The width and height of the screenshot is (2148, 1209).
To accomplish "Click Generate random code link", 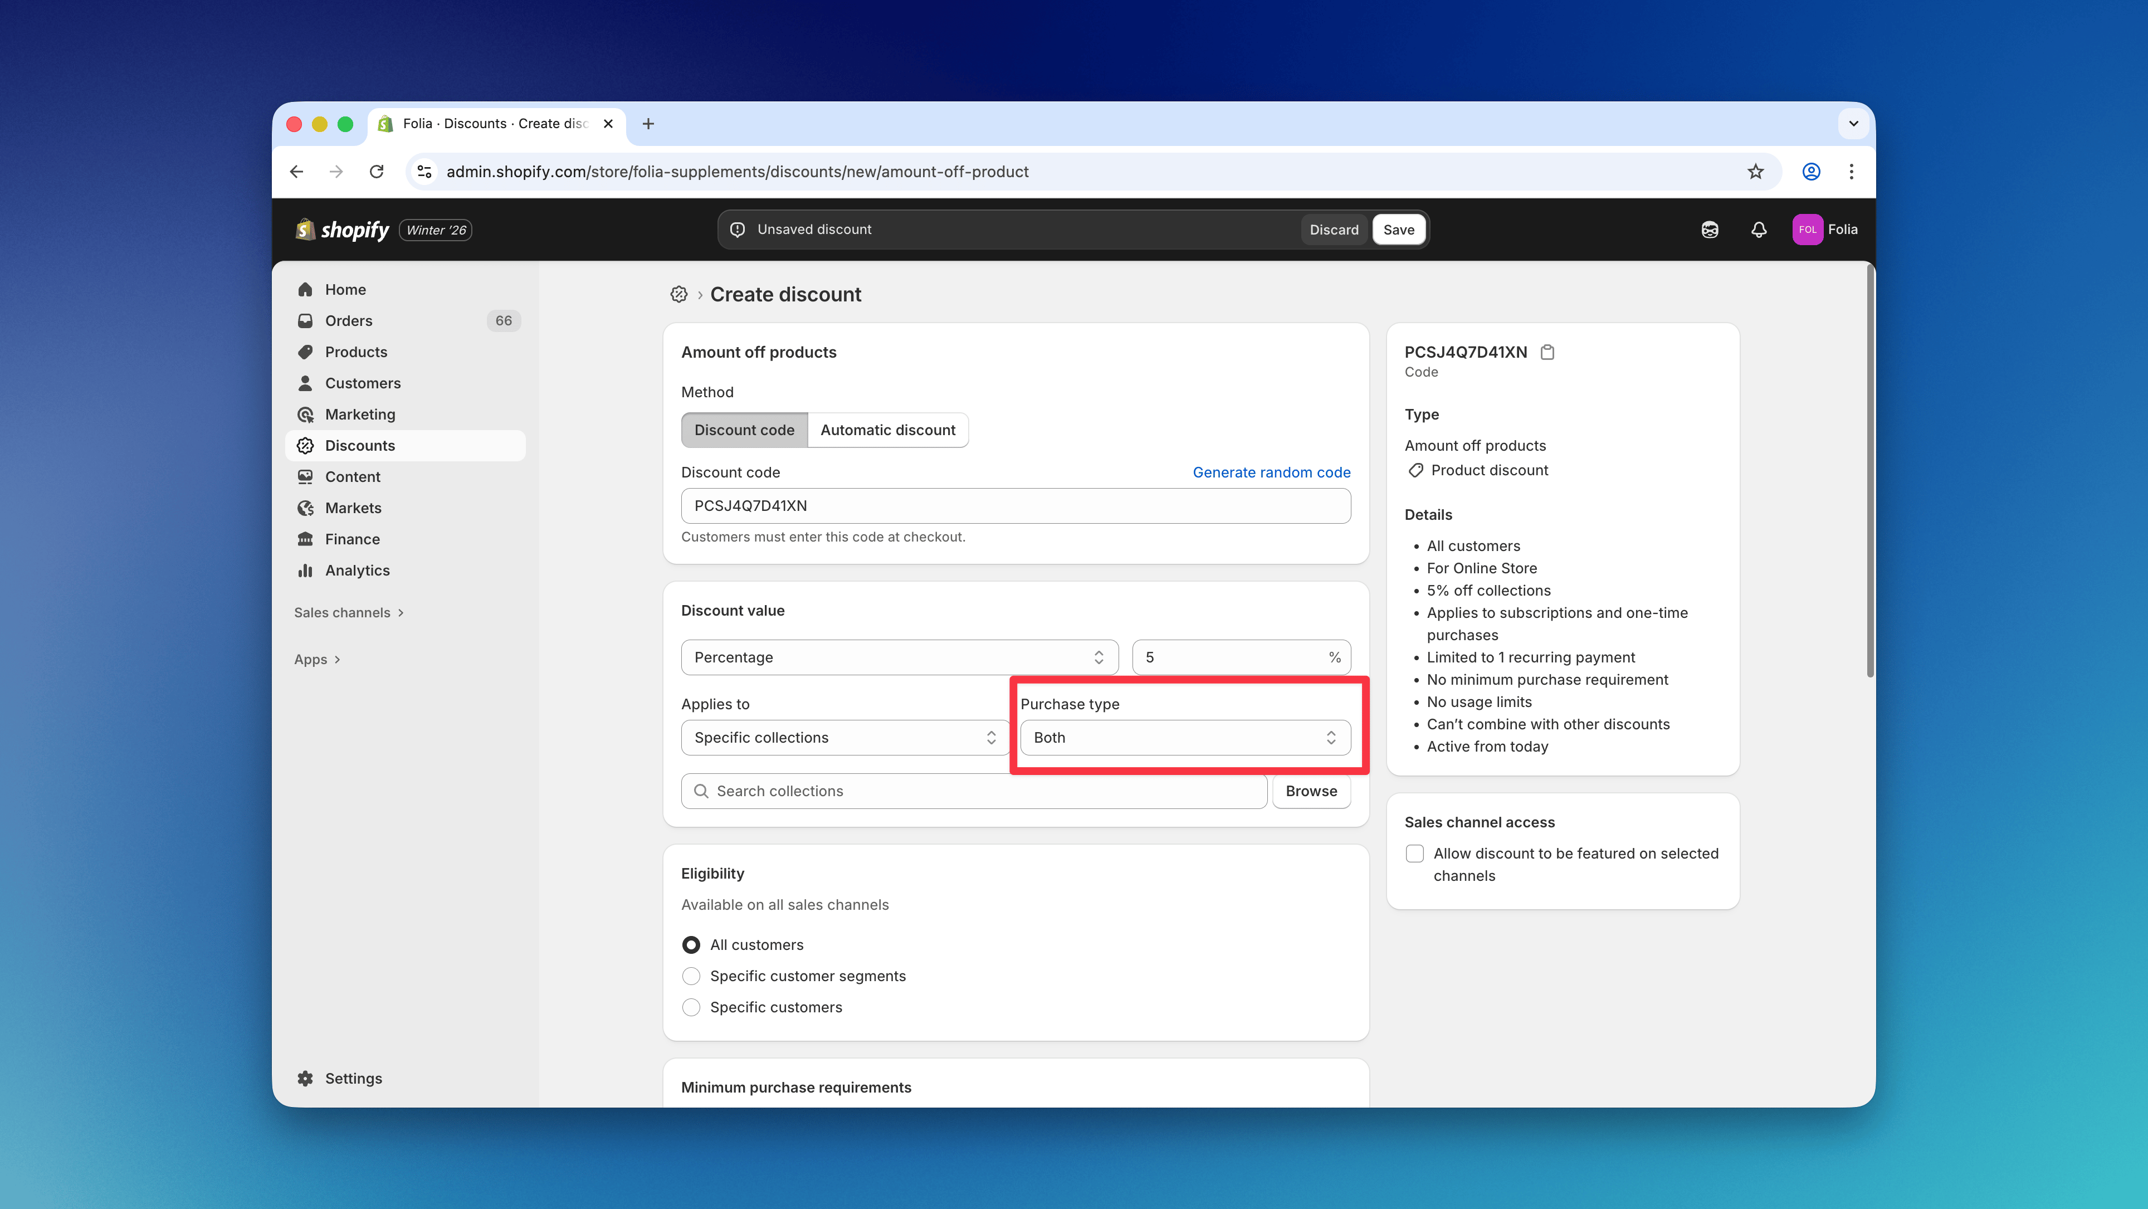I will pos(1271,473).
